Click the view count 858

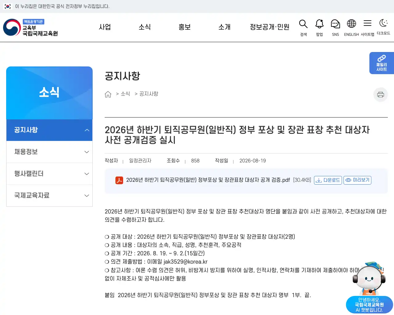coord(195,161)
